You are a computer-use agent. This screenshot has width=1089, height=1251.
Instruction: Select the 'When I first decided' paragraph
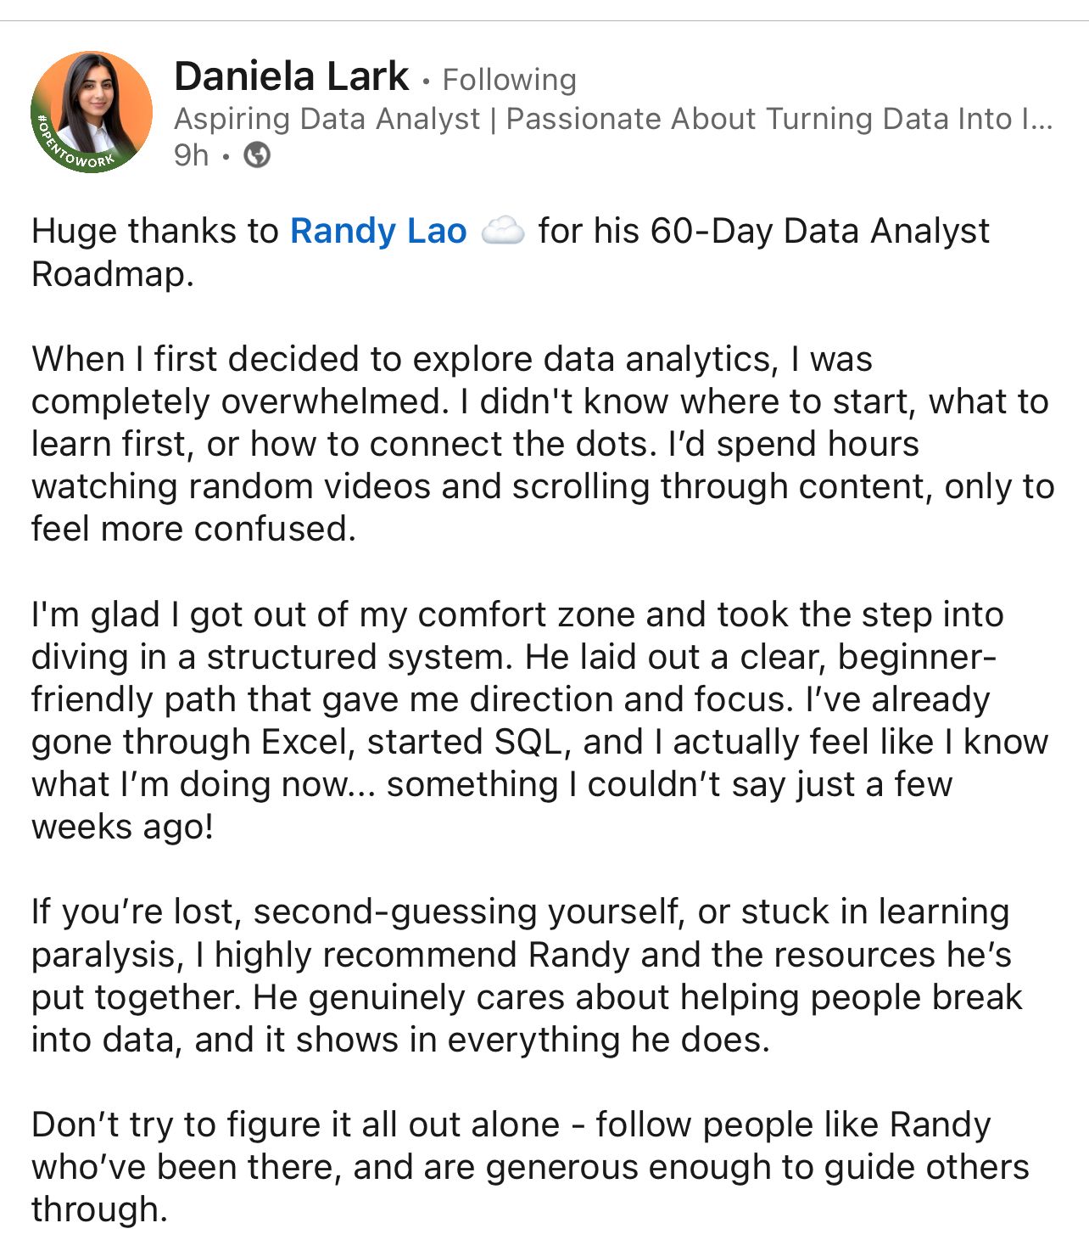pos(543,444)
